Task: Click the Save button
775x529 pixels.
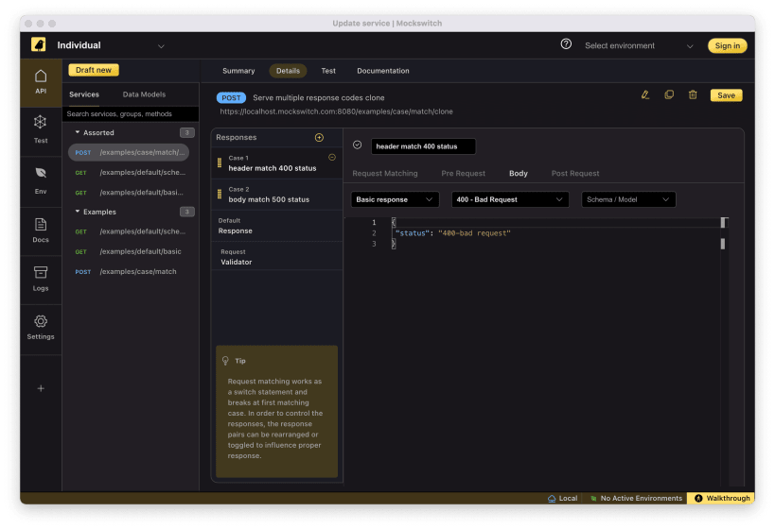Action: tap(726, 95)
